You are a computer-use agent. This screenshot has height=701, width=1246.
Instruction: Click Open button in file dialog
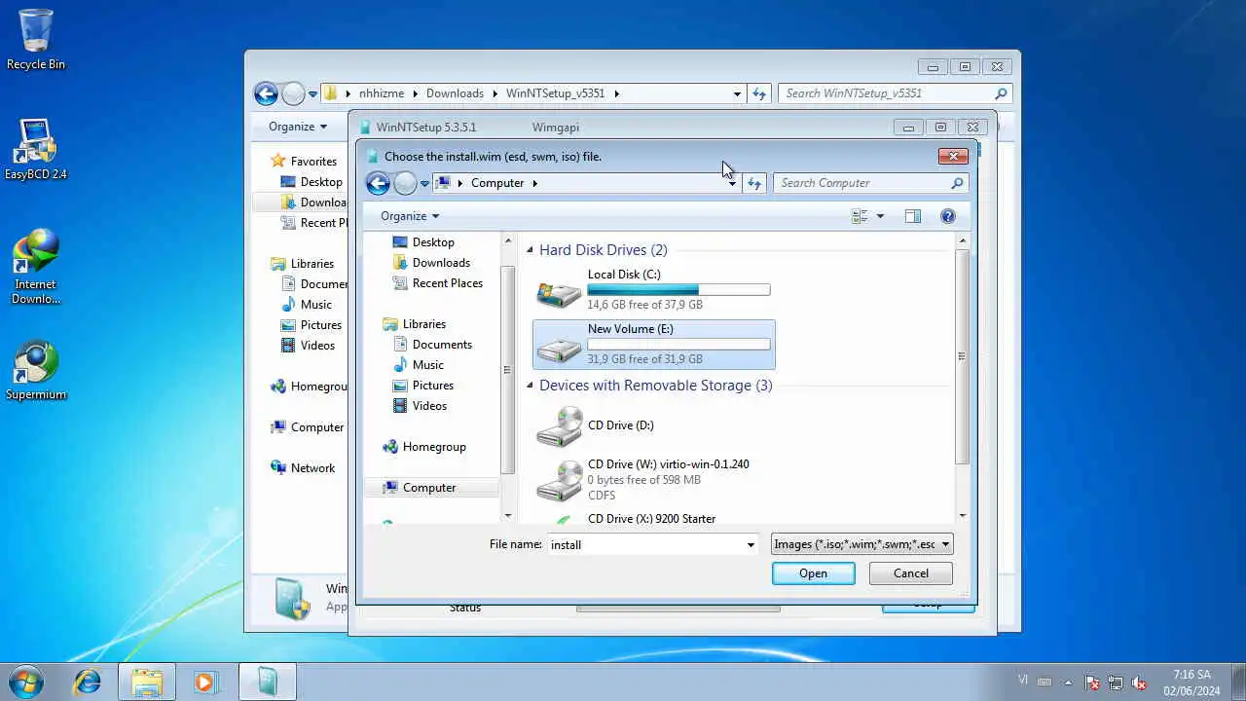[814, 573]
